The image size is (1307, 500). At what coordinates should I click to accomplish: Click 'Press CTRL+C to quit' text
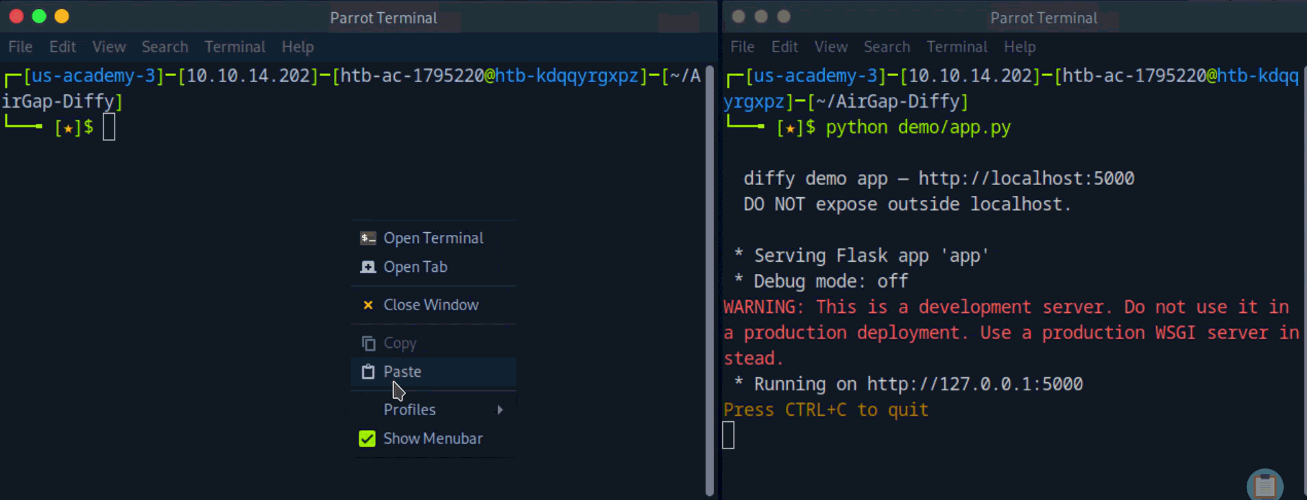pyautogui.click(x=826, y=410)
